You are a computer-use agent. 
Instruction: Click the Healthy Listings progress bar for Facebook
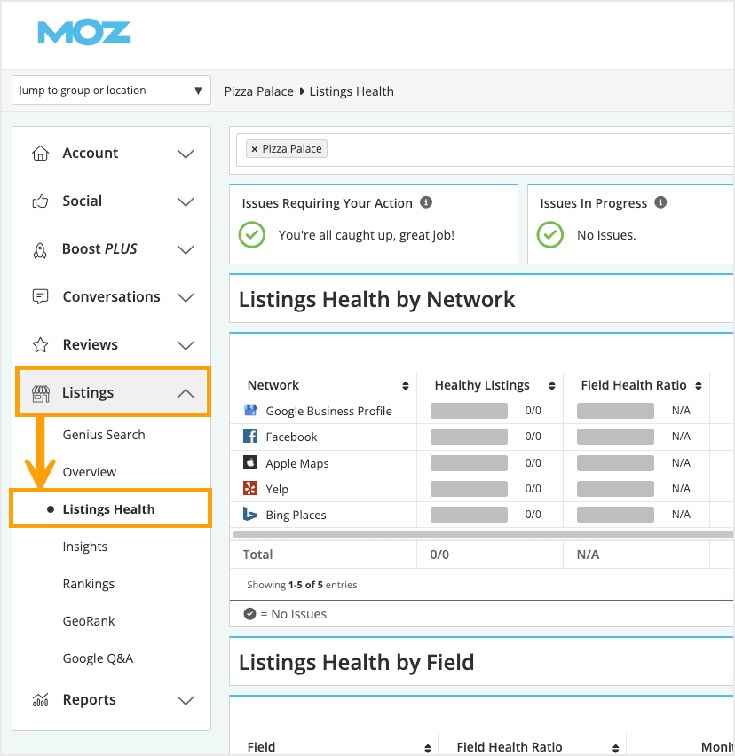469,437
